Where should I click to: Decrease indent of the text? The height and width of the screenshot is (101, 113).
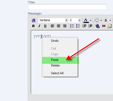click(84, 26)
